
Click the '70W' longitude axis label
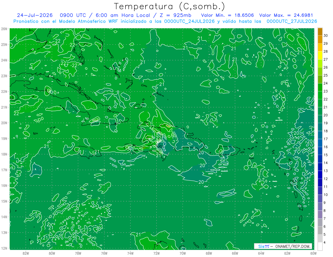point(183,253)
